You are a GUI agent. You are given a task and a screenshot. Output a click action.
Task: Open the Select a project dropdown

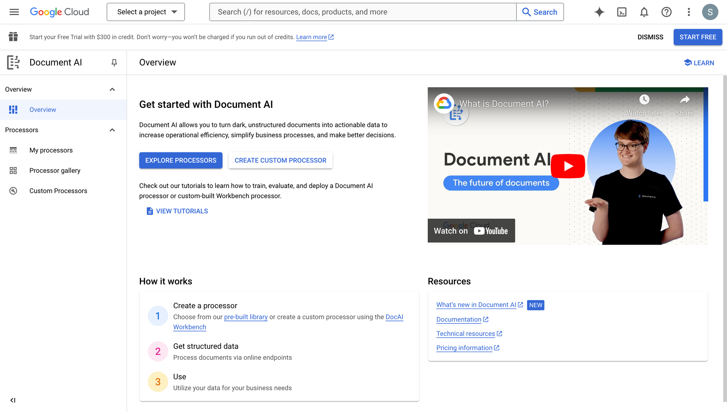point(146,12)
